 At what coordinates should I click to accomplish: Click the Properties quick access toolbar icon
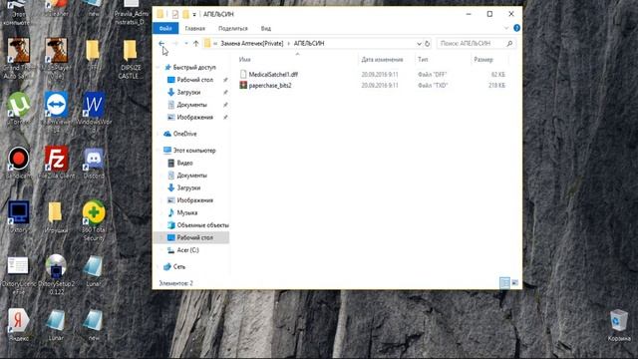(x=175, y=14)
